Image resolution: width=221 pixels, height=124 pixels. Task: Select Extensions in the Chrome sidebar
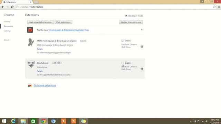pos(8,26)
